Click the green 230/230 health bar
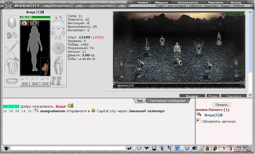This screenshot has height=154, width=255. coord(35,17)
